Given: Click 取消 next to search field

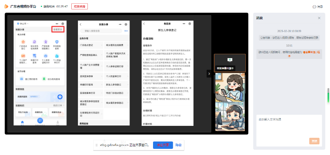Looking at the screenshot, I should click(126, 31).
